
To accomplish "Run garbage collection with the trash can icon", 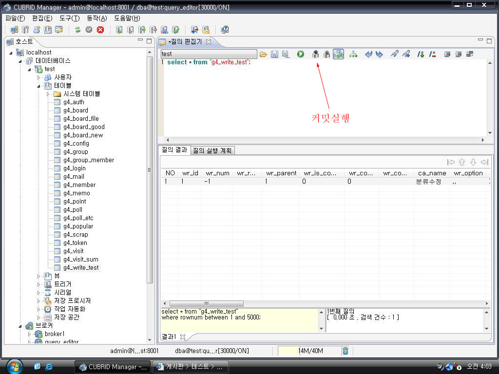I will coord(345,351).
